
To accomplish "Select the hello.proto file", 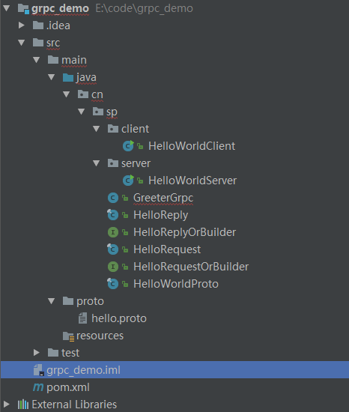I will point(119,318).
